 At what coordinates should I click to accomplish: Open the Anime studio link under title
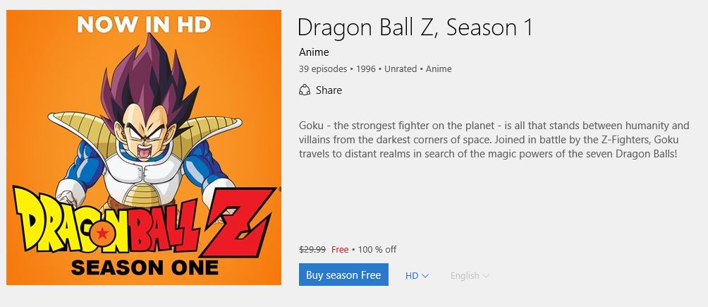click(314, 52)
